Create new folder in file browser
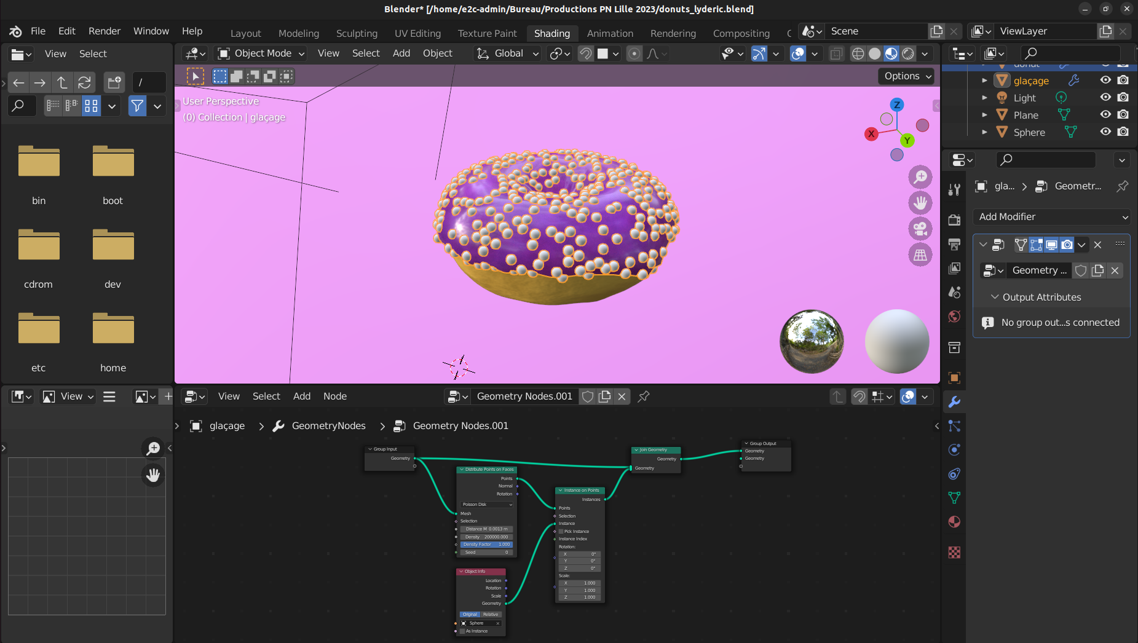This screenshot has width=1138, height=643. [114, 82]
